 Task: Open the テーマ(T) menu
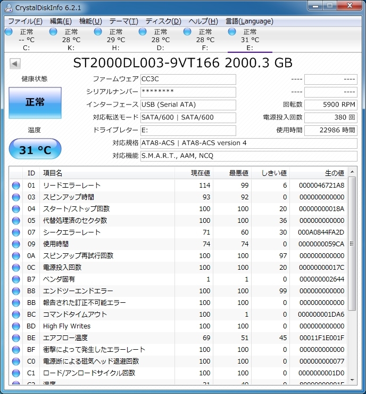124,21
